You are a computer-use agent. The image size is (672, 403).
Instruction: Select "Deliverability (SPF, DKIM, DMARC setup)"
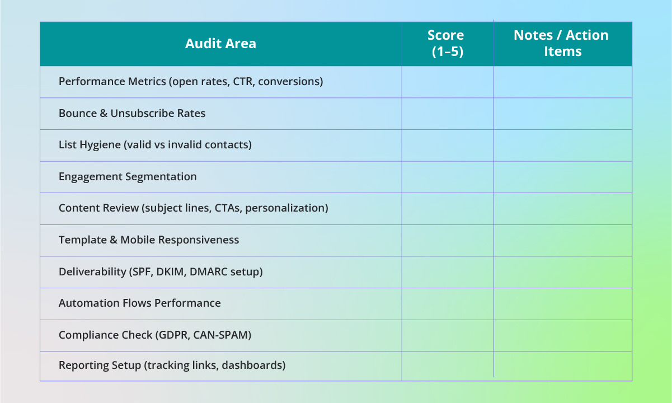pyautogui.click(x=161, y=272)
